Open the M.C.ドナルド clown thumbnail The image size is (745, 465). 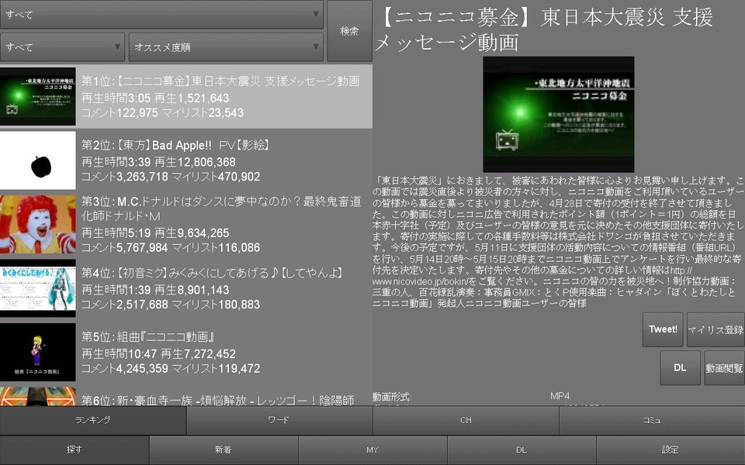[37, 225]
